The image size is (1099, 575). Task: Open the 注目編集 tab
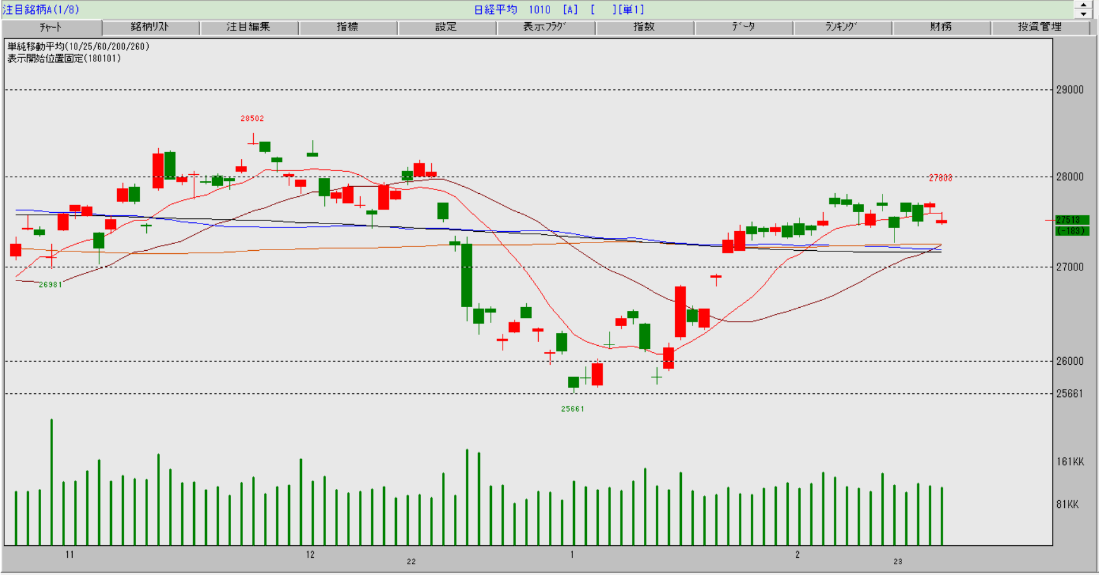tap(249, 27)
